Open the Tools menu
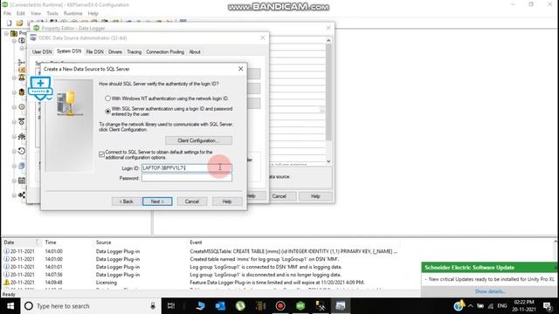Image resolution: width=559 pixels, height=314 pixels. click(52, 13)
